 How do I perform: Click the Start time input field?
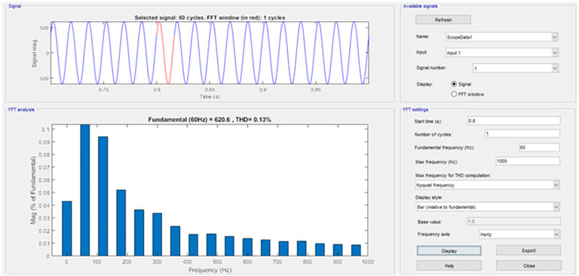pos(513,121)
